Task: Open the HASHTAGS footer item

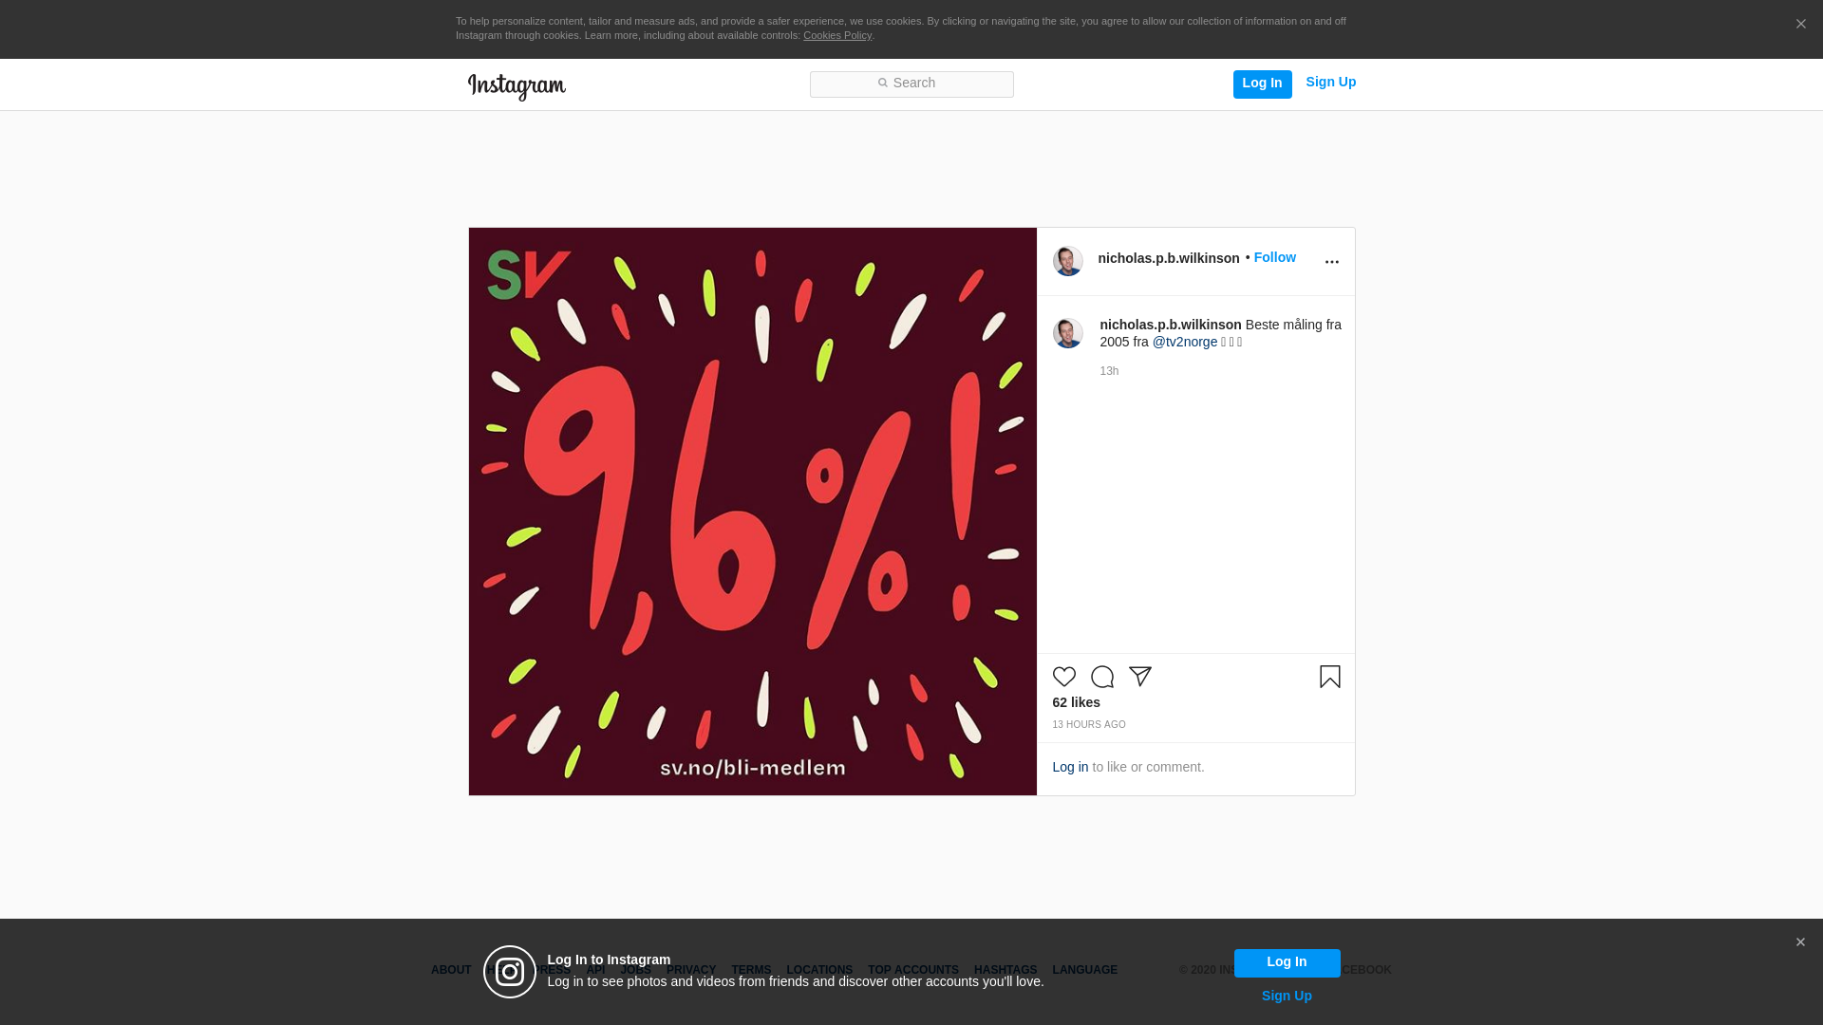Action: pos(1005,971)
